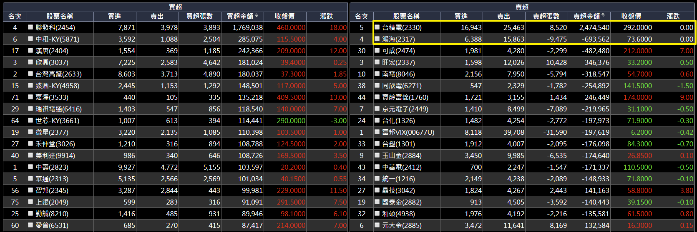Click 股票名稱 column header in 買超 table
The image size is (697, 232).
click(60, 16)
